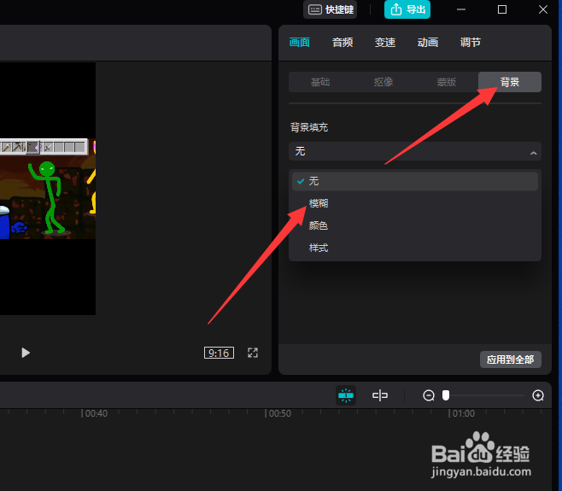Close the editor window

click(543, 9)
